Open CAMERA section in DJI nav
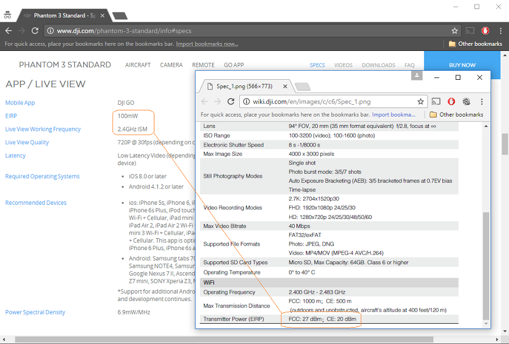The image size is (509, 344). (171, 65)
